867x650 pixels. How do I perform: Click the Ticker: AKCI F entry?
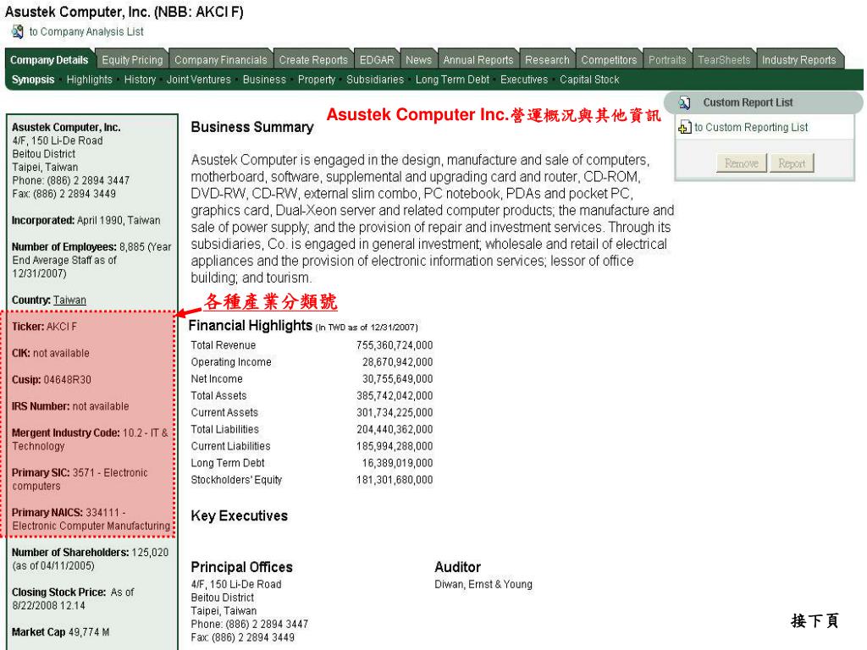(x=44, y=327)
